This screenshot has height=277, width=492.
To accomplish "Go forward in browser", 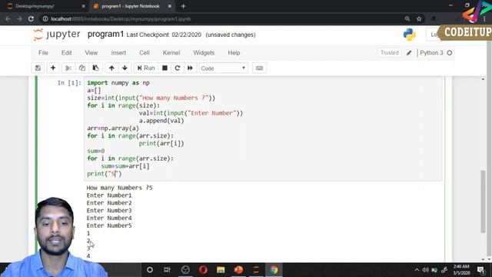I will coord(19,18).
